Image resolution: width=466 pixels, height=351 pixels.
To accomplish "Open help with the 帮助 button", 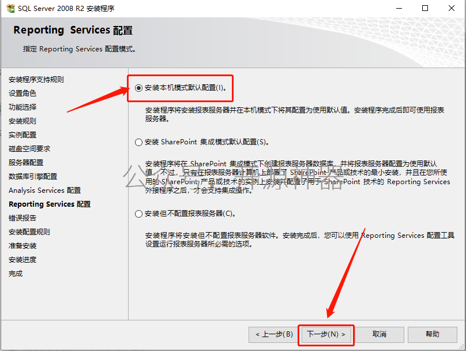I will click(x=433, y=335).
